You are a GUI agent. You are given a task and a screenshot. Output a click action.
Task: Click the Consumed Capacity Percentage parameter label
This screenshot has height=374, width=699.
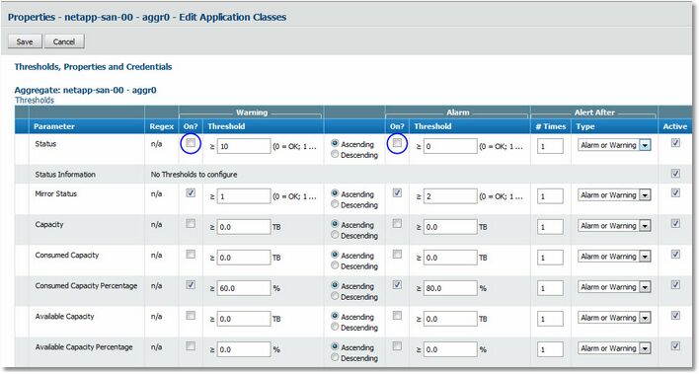[x=86, y=286]
